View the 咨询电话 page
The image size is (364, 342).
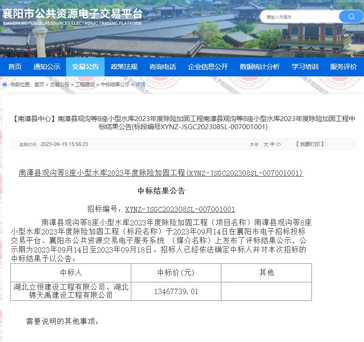162,66
